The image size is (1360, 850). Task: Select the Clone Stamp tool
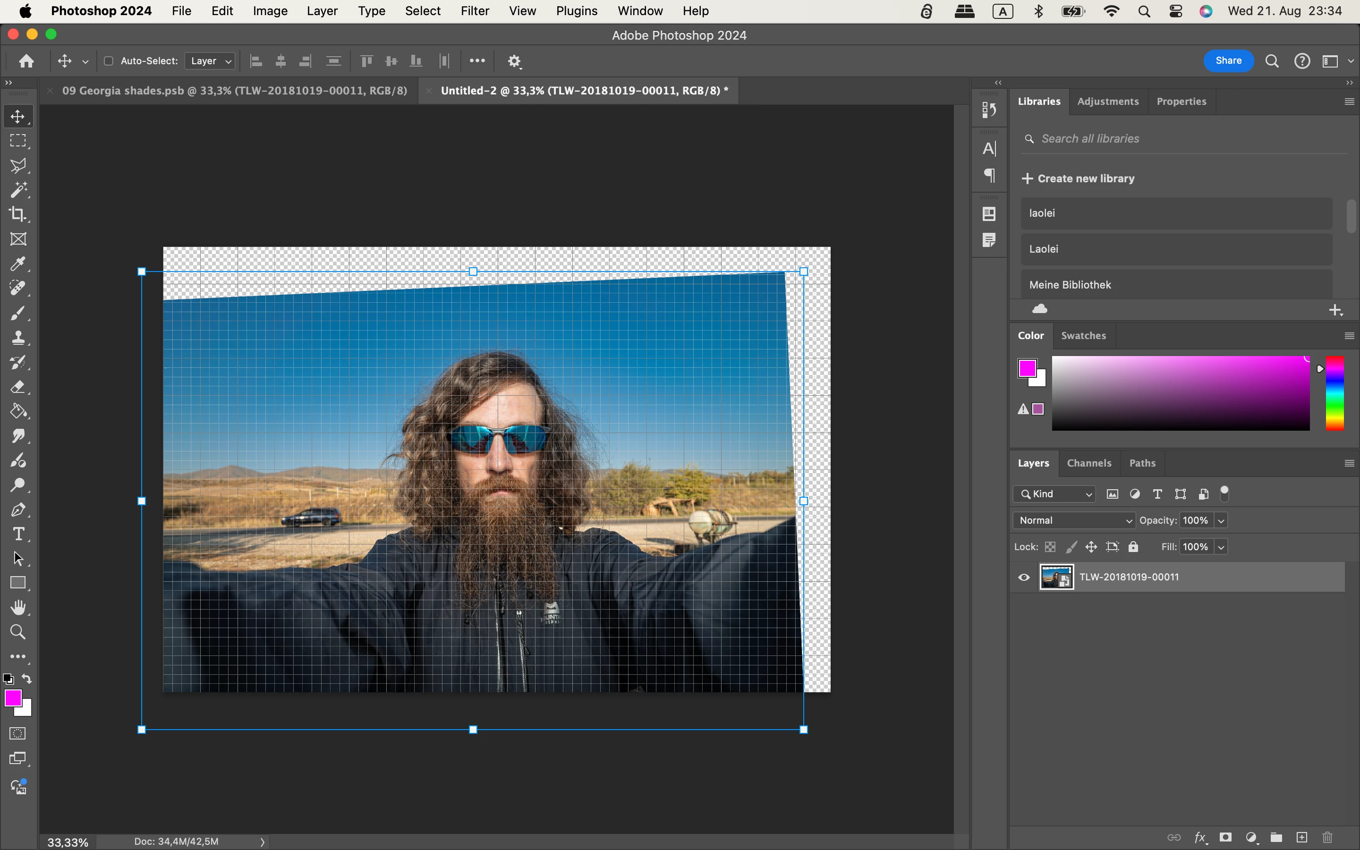[x=18, y=337]
